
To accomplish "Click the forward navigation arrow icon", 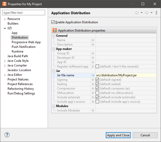I will [147, 13].
